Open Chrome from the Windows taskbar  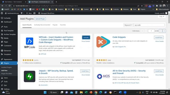pos(96,92)
